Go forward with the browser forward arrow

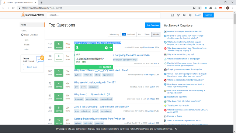[x=8, y=8]
